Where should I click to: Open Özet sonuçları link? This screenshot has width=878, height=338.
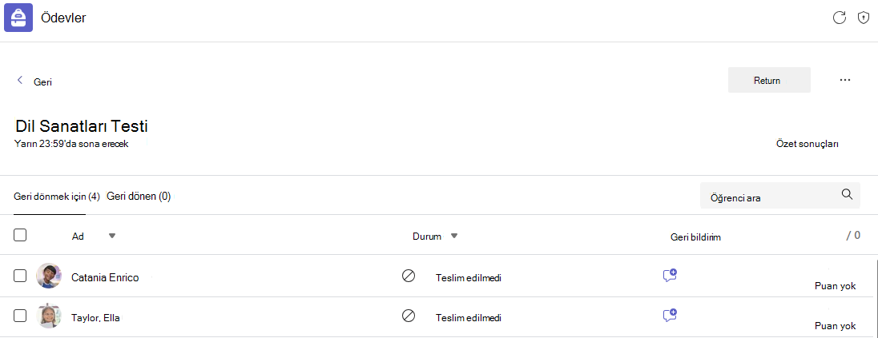pos(807,144)
